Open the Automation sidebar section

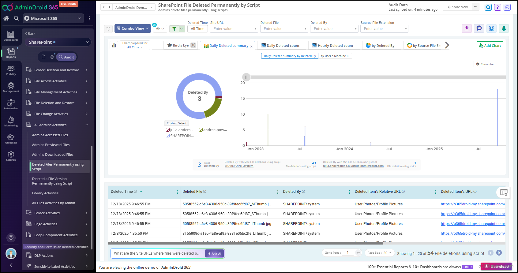(x=11, y=104)
